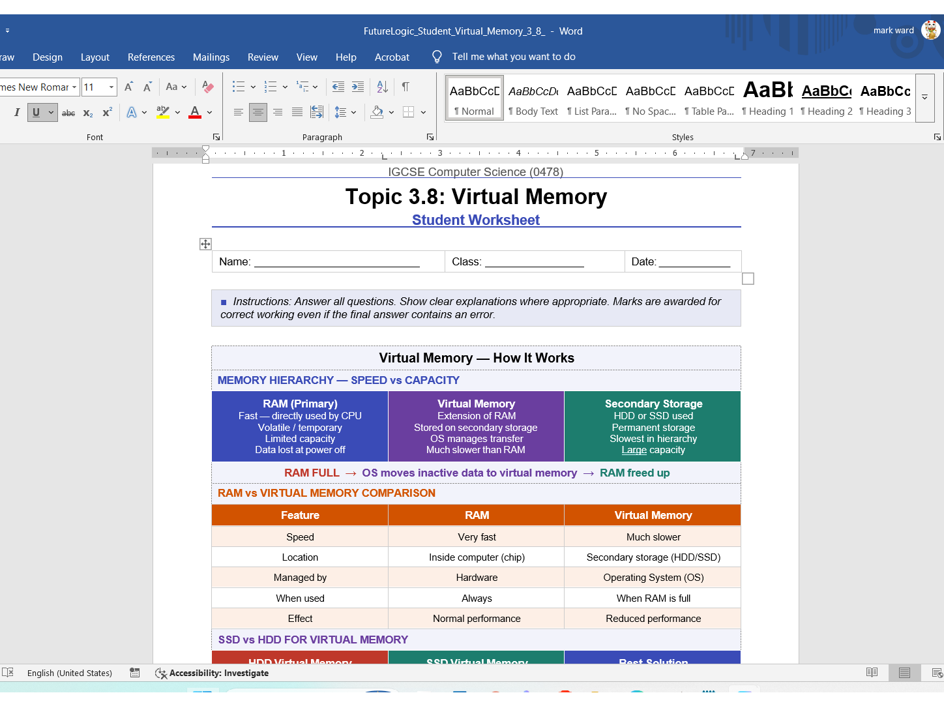
Task: Align text right
Action: [x=278, y=112]
